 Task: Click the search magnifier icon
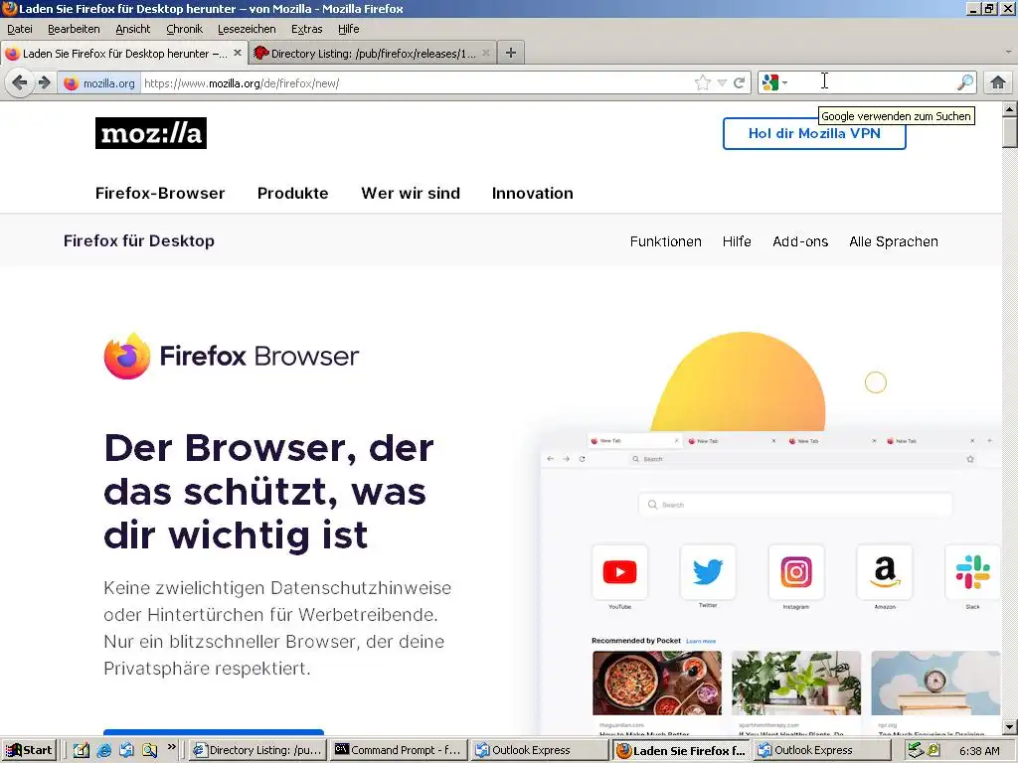pos(965,82)
